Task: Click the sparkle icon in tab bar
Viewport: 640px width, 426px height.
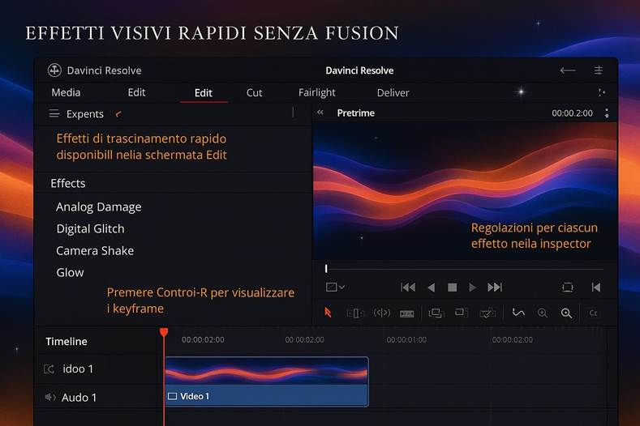Action: tap(522, 92)
